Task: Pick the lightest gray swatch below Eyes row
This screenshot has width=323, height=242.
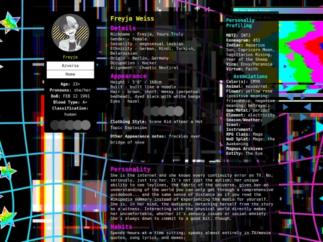Action: [x=178, y=111]
